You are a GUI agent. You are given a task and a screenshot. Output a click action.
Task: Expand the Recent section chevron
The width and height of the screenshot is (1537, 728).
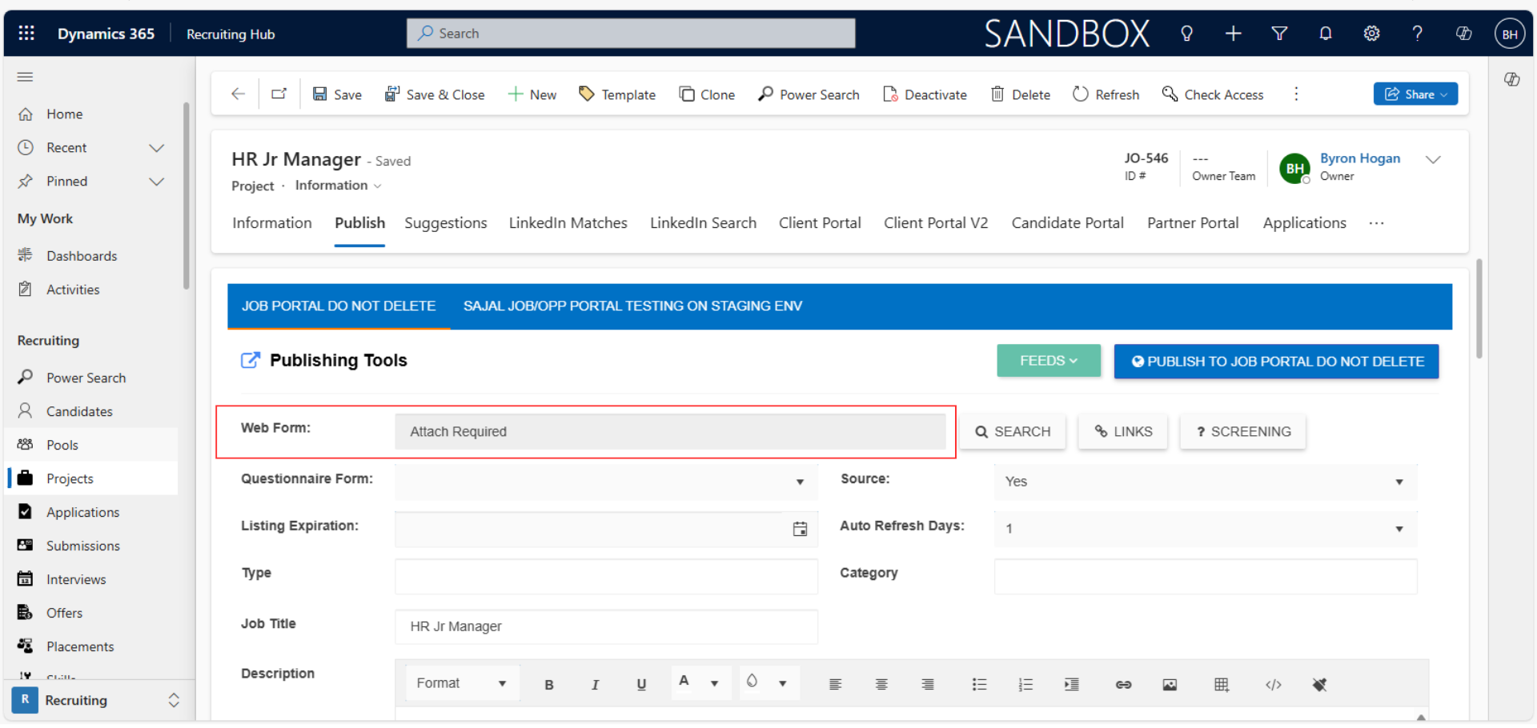click(x=157, y=148)
